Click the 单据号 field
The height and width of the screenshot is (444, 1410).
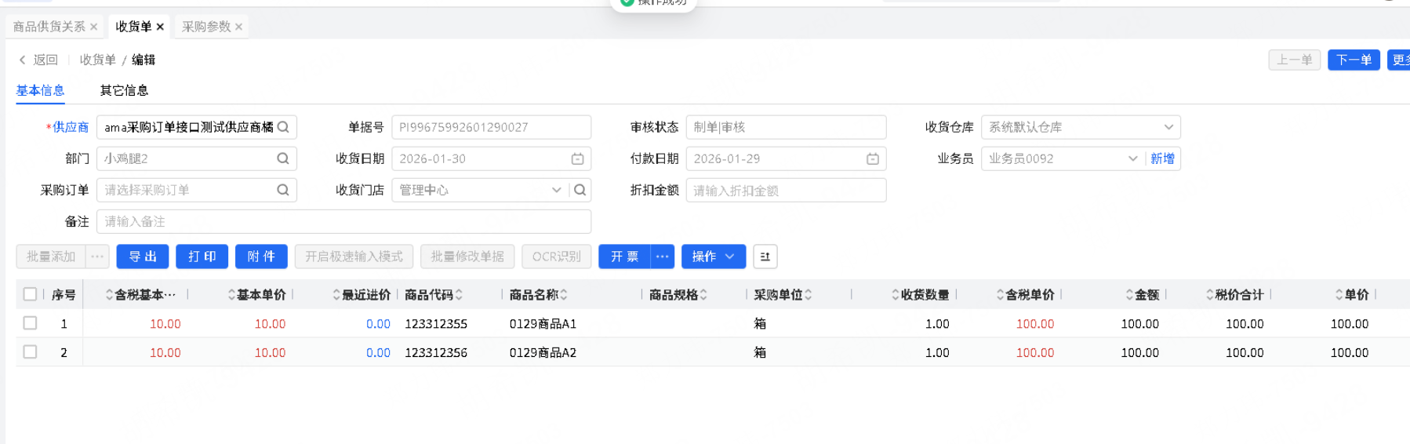tap(491, 127)
